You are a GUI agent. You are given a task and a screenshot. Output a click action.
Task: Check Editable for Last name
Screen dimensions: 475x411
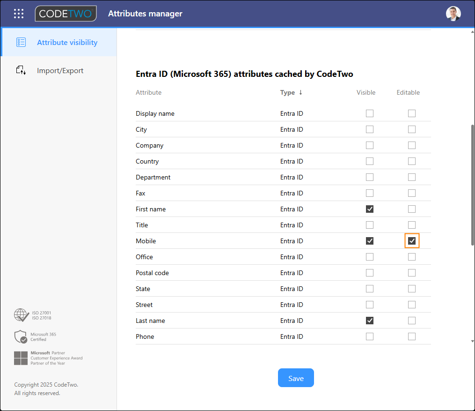[412, 321]
